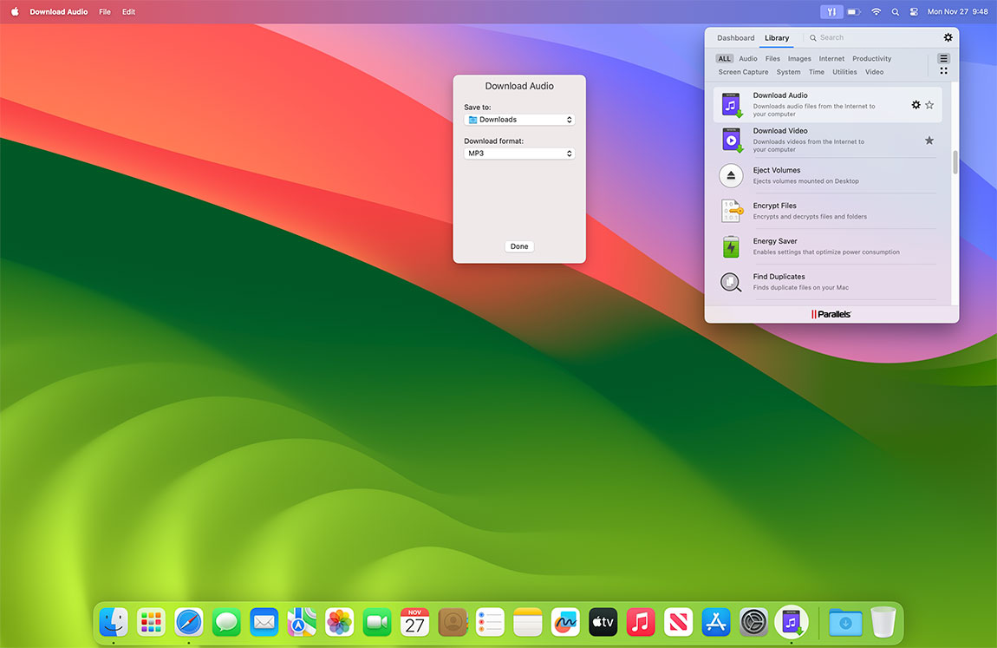Mark Download Audio as a favorite
Image resolution: width=997 pixels, height=648 pixels.
[929, 104]
